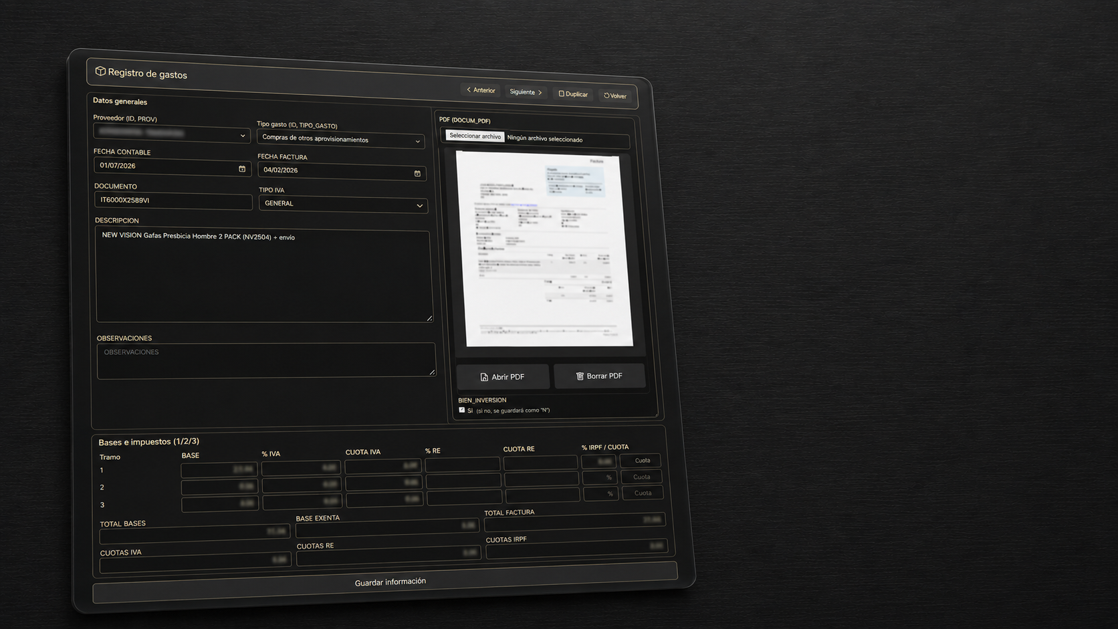1118x629 pixels.
Task: Click Seleccionar archivo to choose a PDF
Action: click(475, 136)
